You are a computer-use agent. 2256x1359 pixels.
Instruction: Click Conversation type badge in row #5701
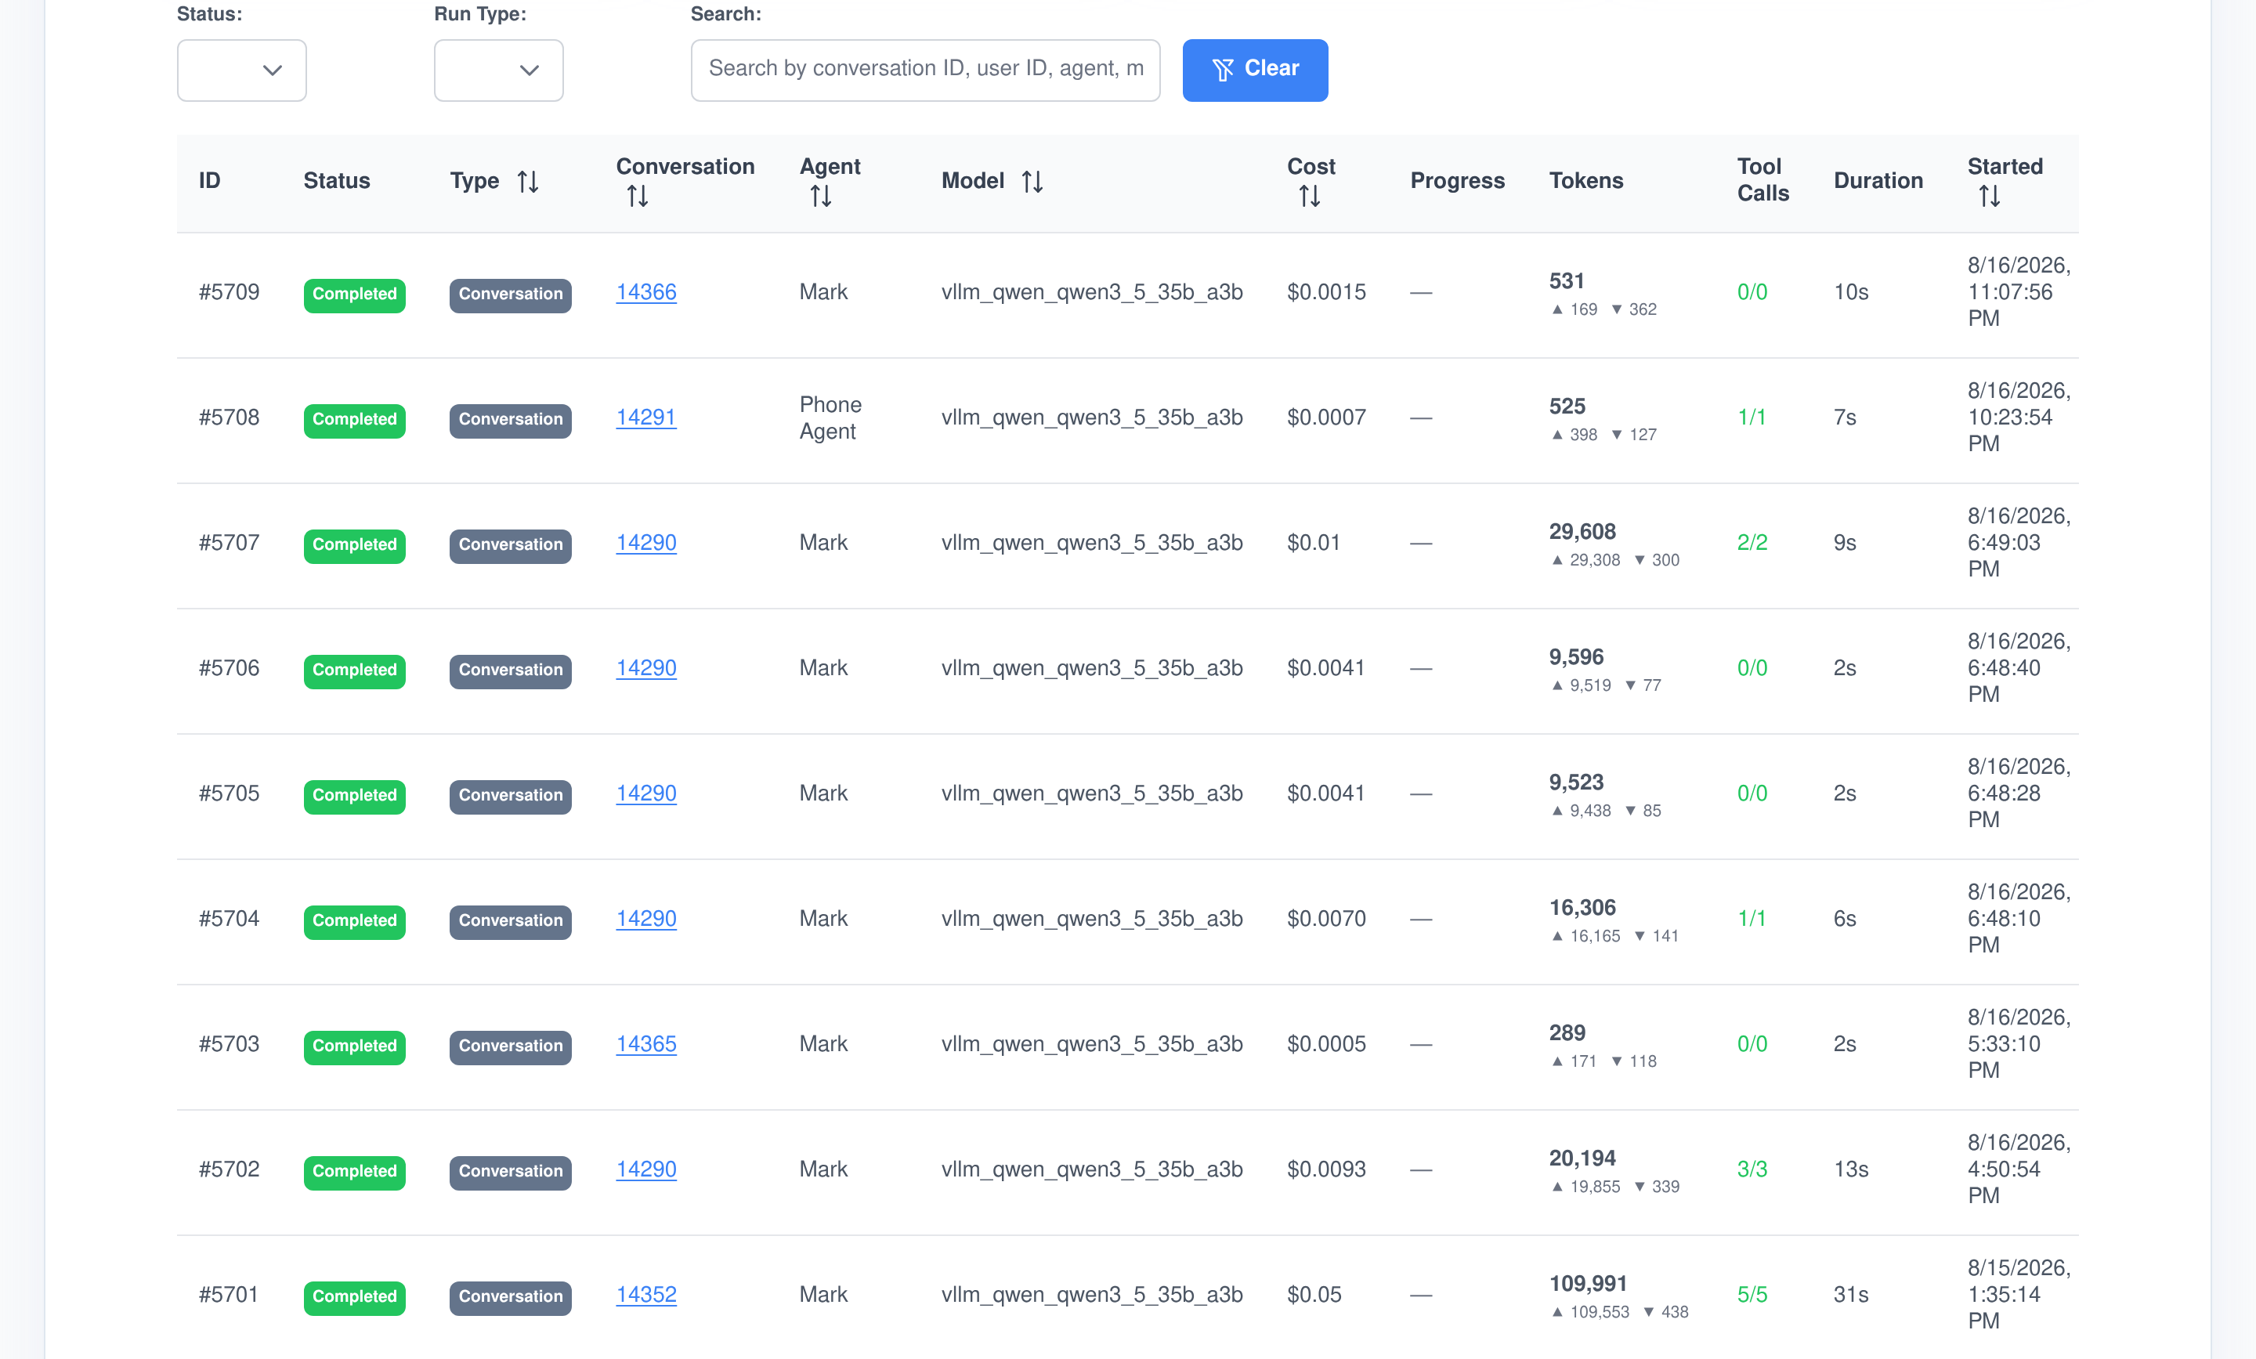pos(511,1298)
